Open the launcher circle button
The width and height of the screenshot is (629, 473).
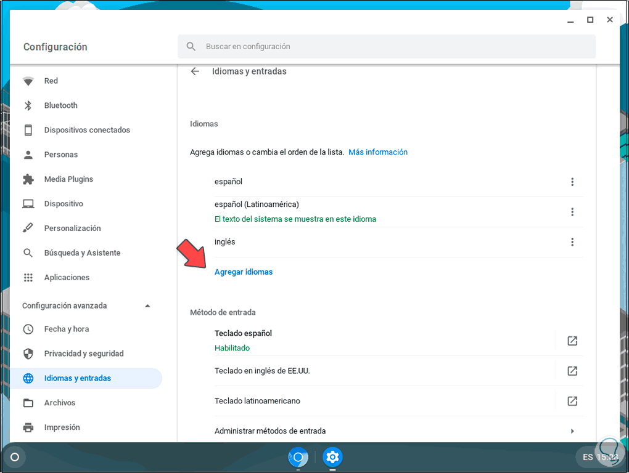pyautogui.click(x=15, y=457)
